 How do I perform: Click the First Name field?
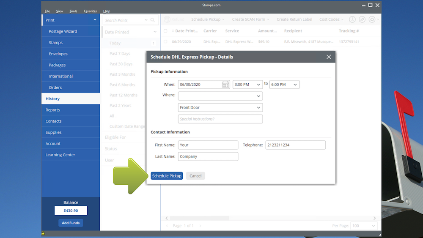(208, 145)
